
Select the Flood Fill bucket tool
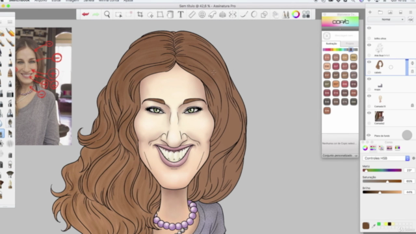click(x=170, y=14)
